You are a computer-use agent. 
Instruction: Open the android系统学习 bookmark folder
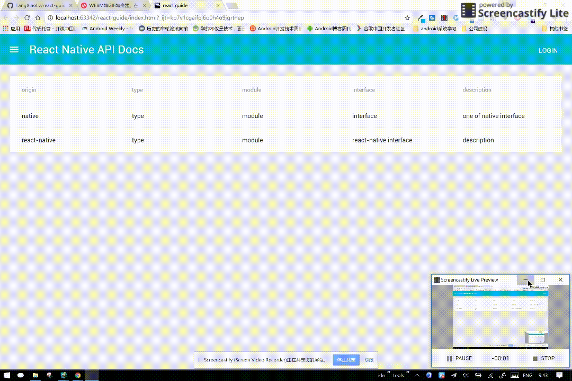pyautogui.click(x=435, y=29)
